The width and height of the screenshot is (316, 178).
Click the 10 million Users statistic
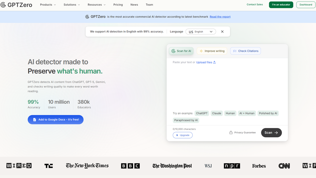(59, 104)
